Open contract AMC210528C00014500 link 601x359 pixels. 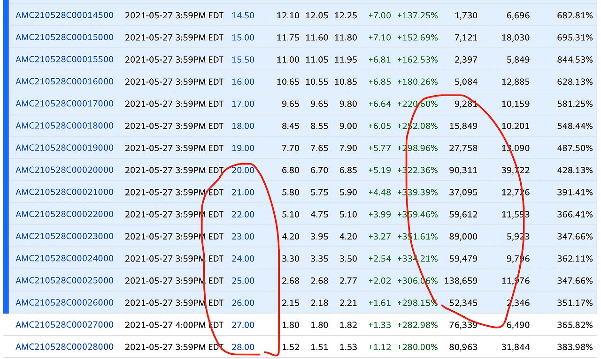[x=65, y=15]
